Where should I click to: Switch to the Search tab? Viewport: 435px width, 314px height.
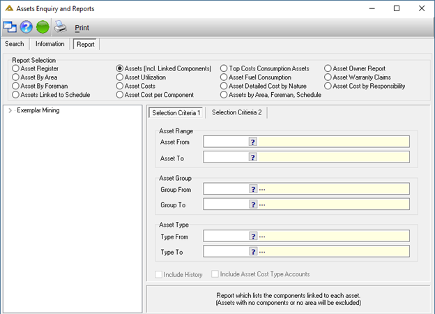pyautogui.click(x=15, y=44)
